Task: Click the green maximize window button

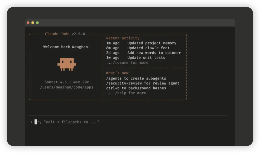Action: click(37, 23)
